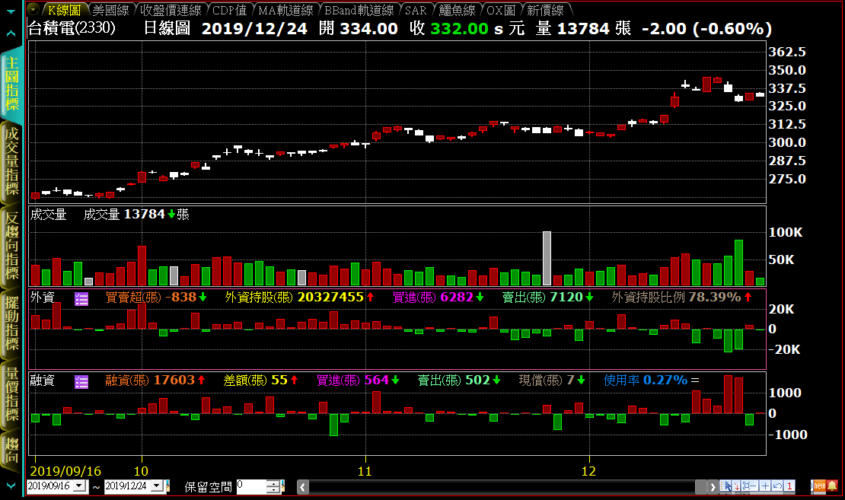Select the K線圖 tab
The height and width of the screenshot is (500, 845).
click(64, 10)
